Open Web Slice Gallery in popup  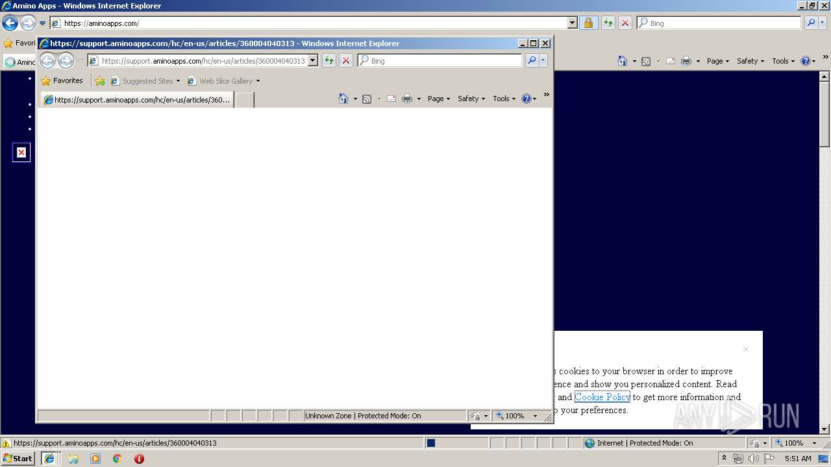point(223,81)
